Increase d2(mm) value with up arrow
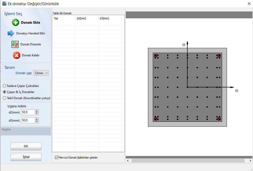 pos(37,111)
